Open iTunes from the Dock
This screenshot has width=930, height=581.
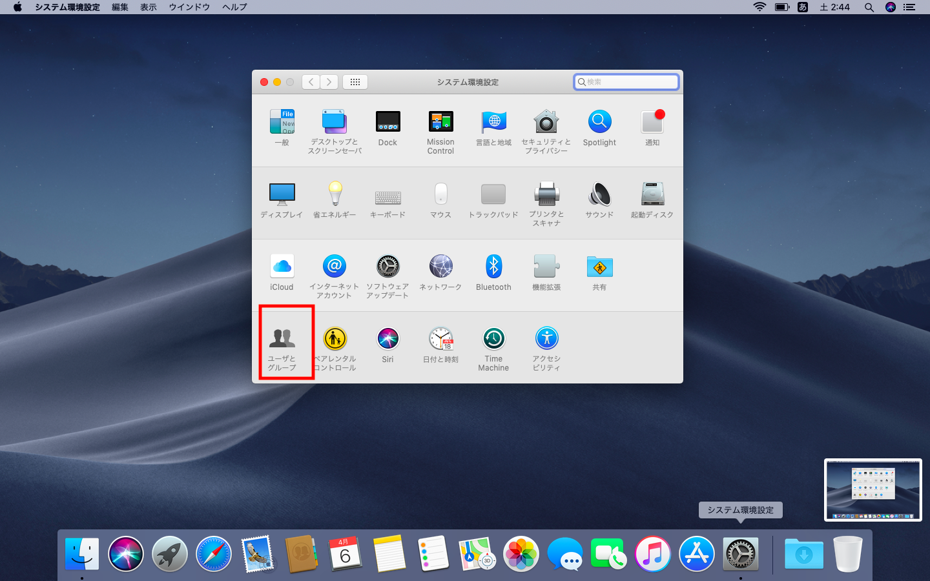point(653,554)
